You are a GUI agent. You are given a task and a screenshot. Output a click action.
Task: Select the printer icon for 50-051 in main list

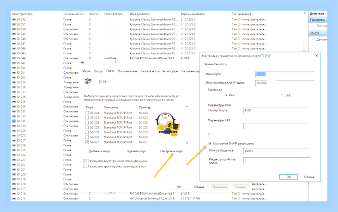(x=14, y=24)
